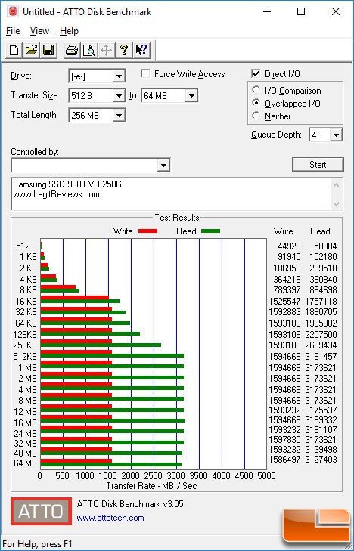This screenshot has width=354, height=551.
Task: Click the red Write legend swatch
Action: pyautogui.click(x=148, y=231)
